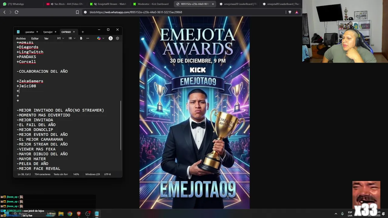Open File Explorer from taskbar

pyautogui.click(x=61, y=214)
